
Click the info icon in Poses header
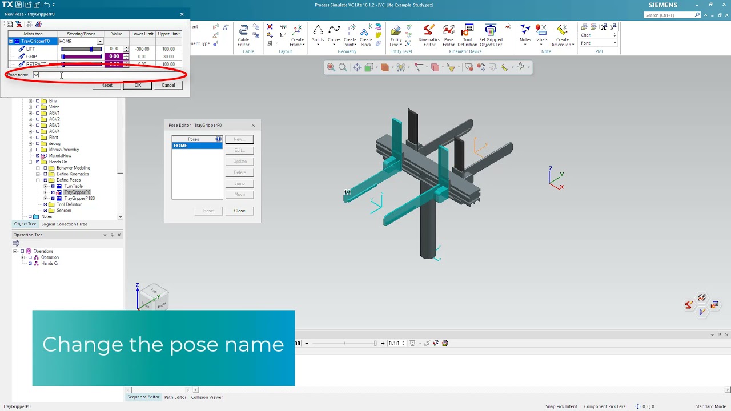(218, 139)
